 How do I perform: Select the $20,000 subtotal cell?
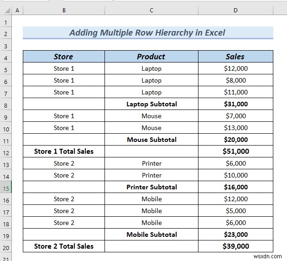pos(235,140)
